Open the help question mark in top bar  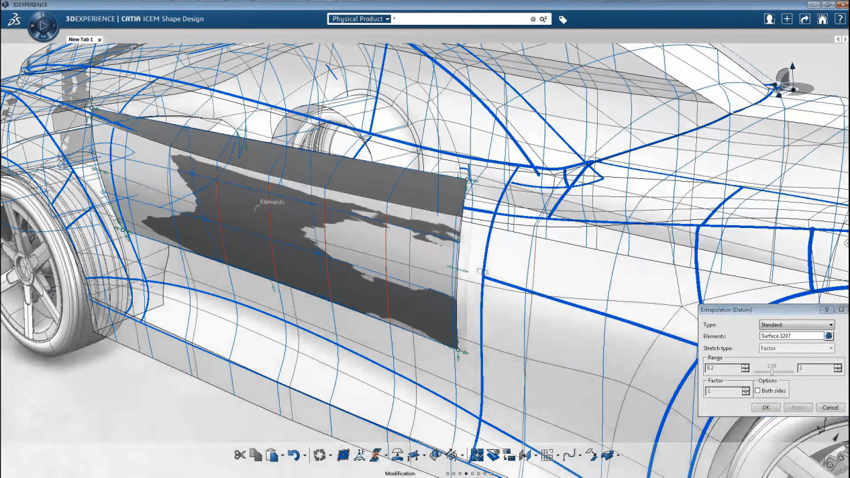pyautogui.click(x=839, y=19)
